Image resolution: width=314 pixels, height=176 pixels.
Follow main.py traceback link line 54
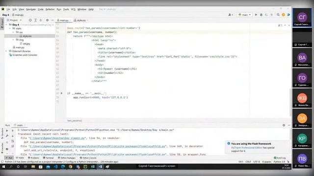pos(57,138)
